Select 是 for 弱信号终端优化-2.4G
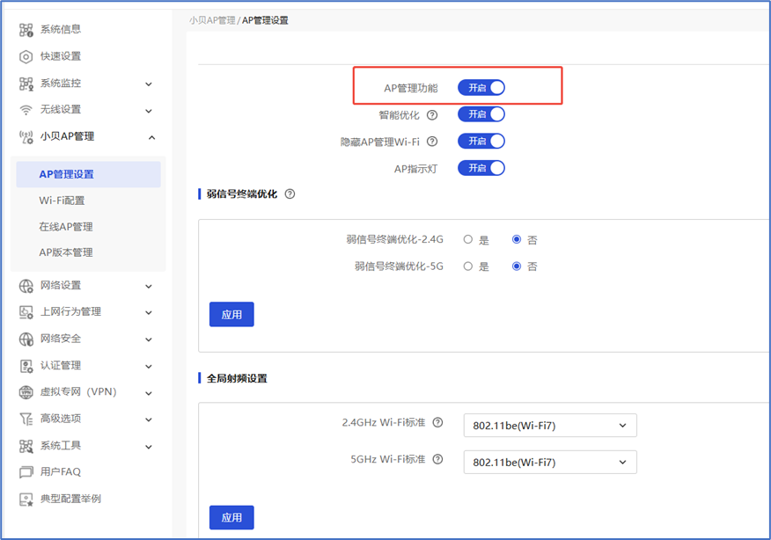 (468, 240)
